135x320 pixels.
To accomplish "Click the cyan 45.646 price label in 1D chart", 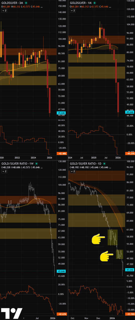I will coord(129,270).
